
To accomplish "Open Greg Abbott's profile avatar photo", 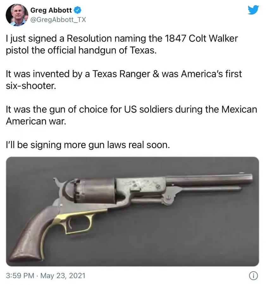I will point(17,15).
